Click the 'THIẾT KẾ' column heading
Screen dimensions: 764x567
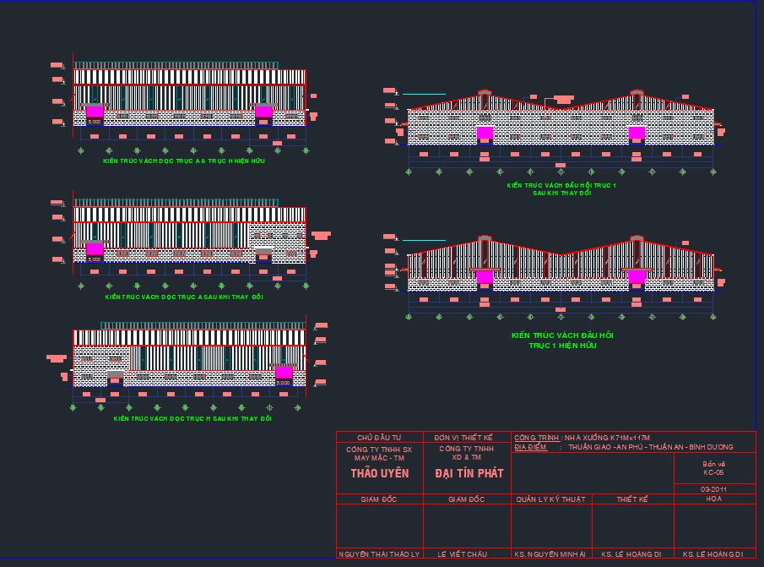pyautogui.click(x=632, y=499)
